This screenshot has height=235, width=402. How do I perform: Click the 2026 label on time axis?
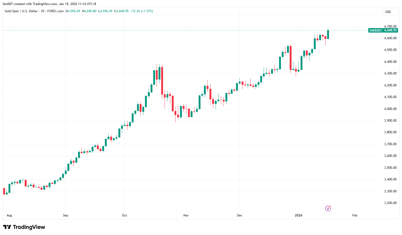pyautogui.click(x=298, y=215)
